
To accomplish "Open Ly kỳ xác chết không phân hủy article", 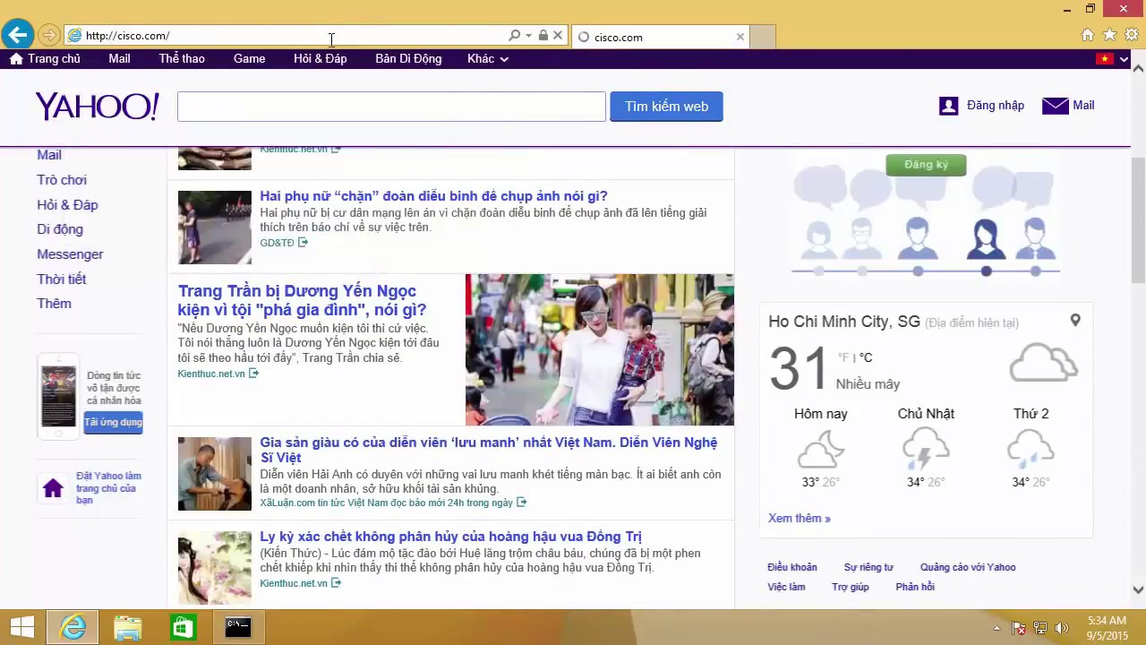I will coord(450,537).
